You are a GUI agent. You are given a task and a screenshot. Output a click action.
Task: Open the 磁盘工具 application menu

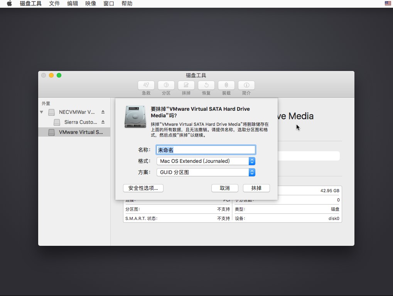pyautogui.click(x=30, y=3)
